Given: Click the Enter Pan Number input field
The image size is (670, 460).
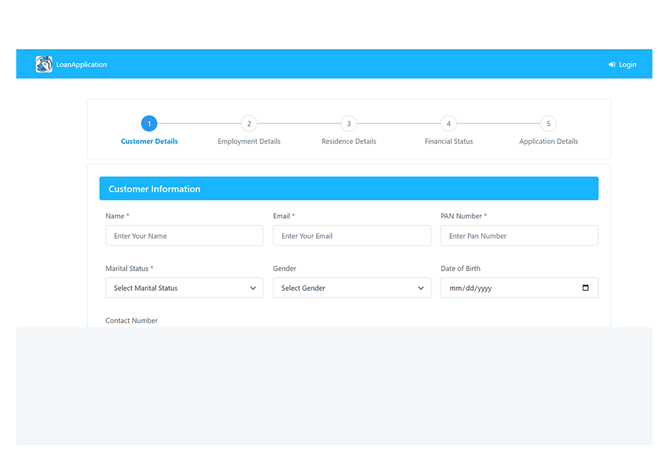Looking at the screenshot, I should [519, 235].
